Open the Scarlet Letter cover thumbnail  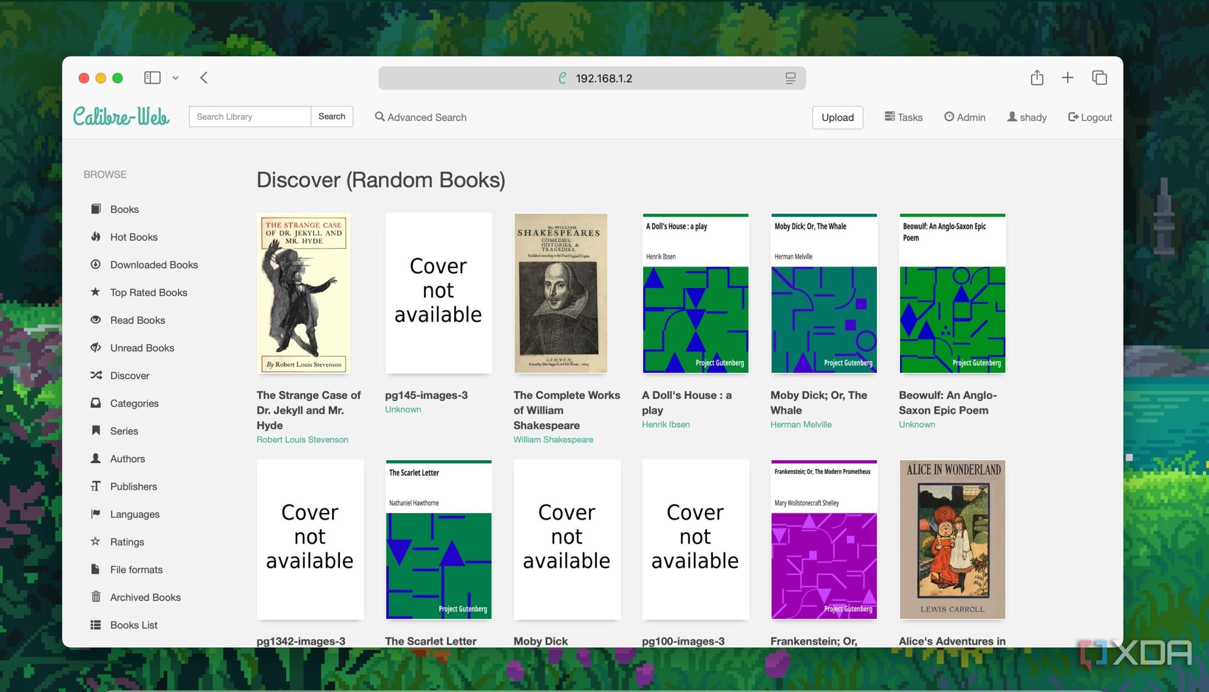point(438,539)
